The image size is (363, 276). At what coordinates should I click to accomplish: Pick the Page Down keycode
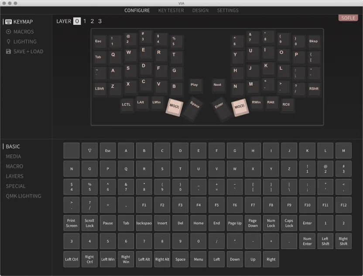tap(253, 223)
